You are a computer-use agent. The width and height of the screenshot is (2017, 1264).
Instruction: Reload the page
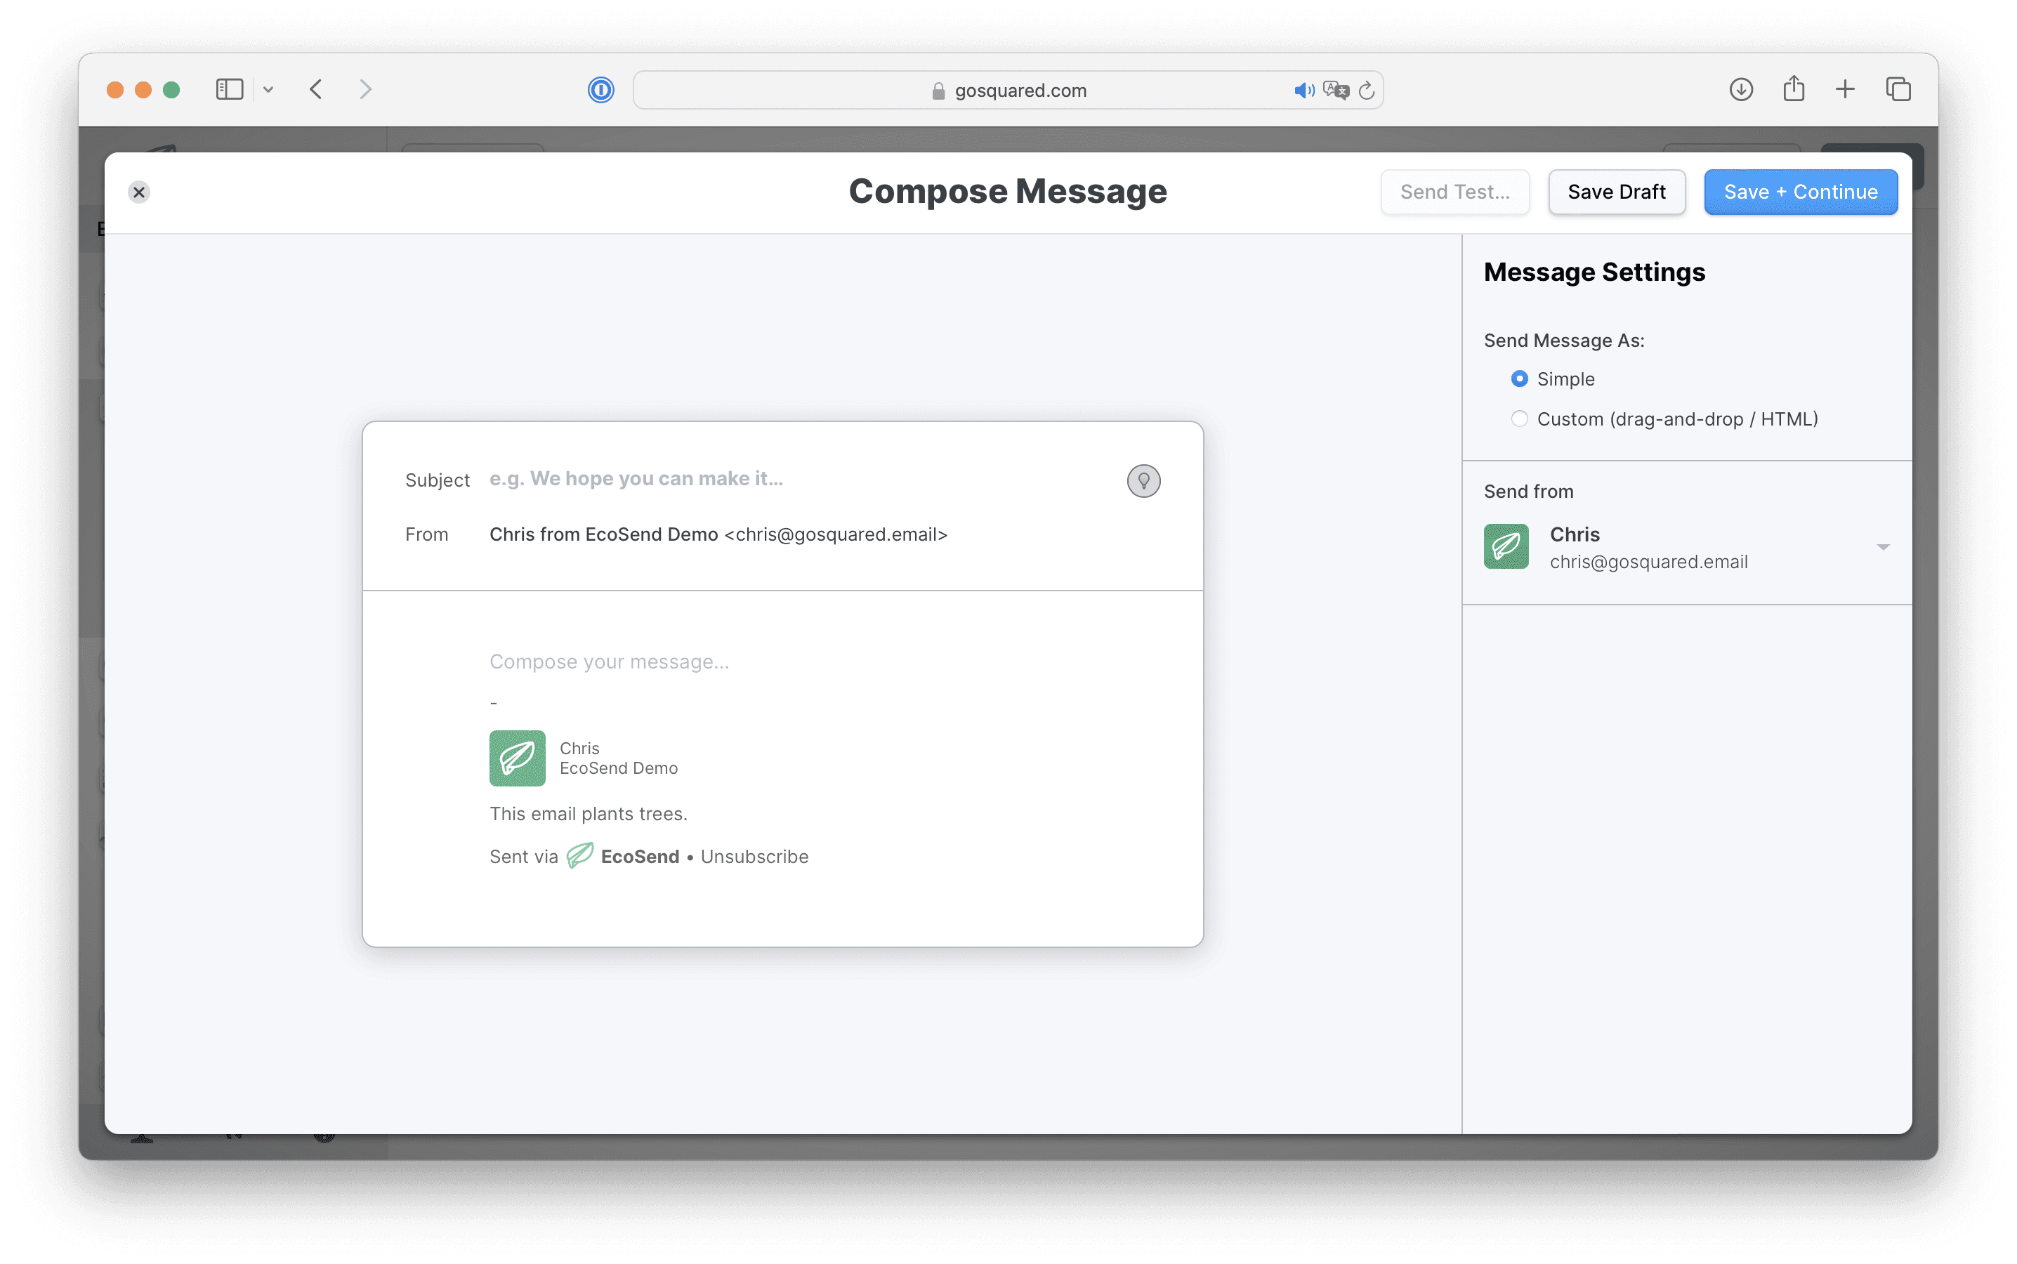[x=1367, y=91]
